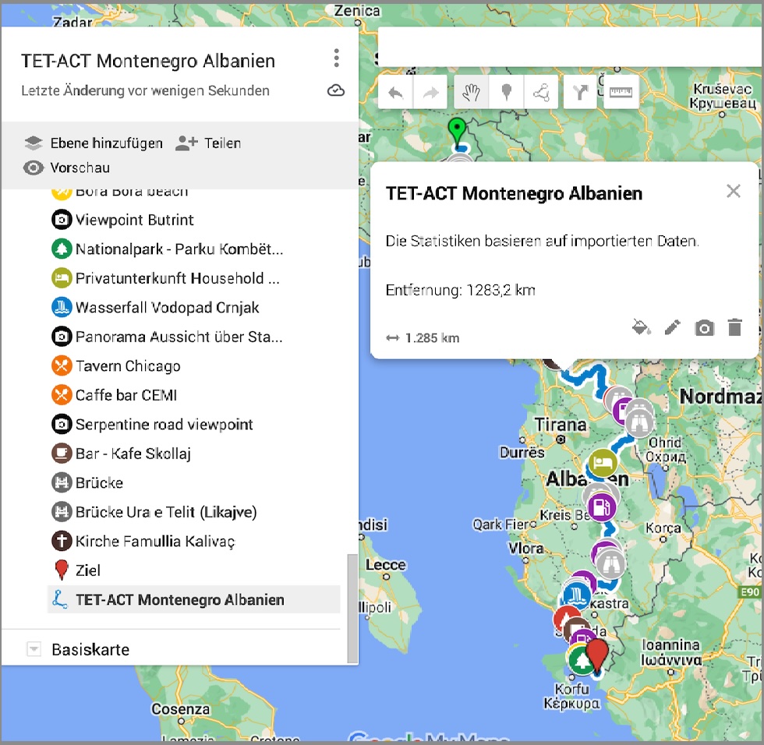The height and width of the screenshot is (745, 764).
Task: Click the edit pencil icon in info card
Action: 672,327
